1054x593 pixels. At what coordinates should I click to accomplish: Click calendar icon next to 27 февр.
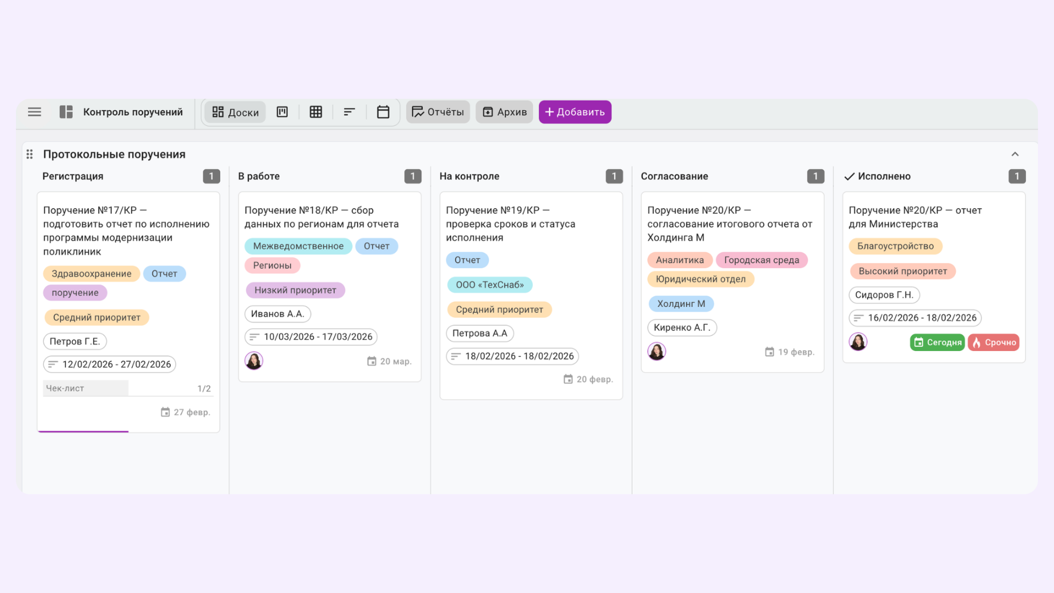(165, 412)
